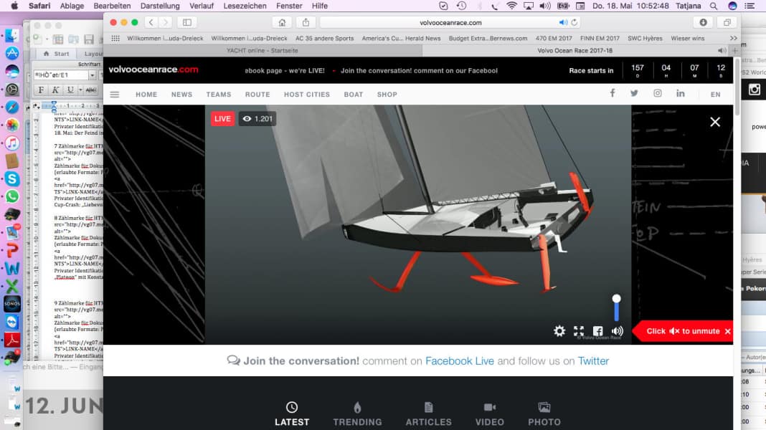
Task: Open Lesezeichen menu in menu bar
Action: pyautogui.click(x=245, y=6)
